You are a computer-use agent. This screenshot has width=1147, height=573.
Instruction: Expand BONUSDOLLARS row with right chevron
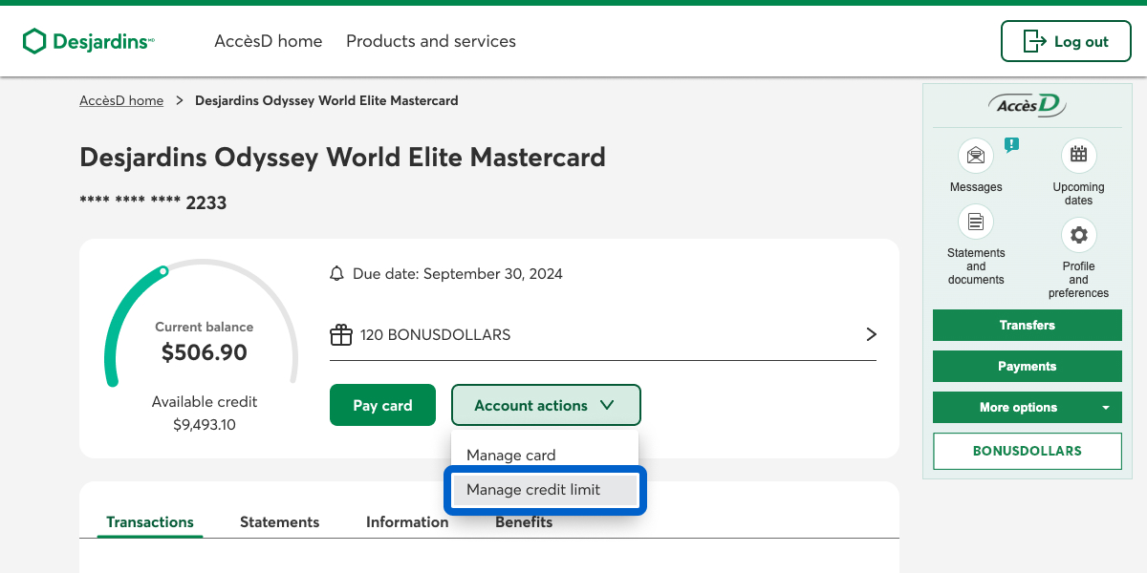(x=870, y=334)
